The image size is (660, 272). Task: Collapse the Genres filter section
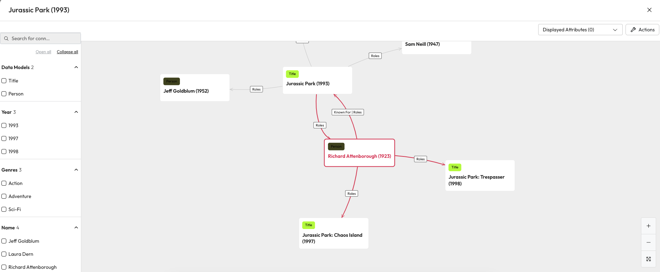[76, 170]
